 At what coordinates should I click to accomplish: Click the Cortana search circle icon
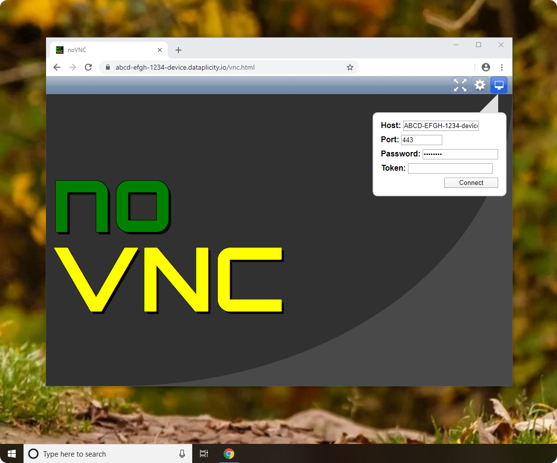point(33,454)
